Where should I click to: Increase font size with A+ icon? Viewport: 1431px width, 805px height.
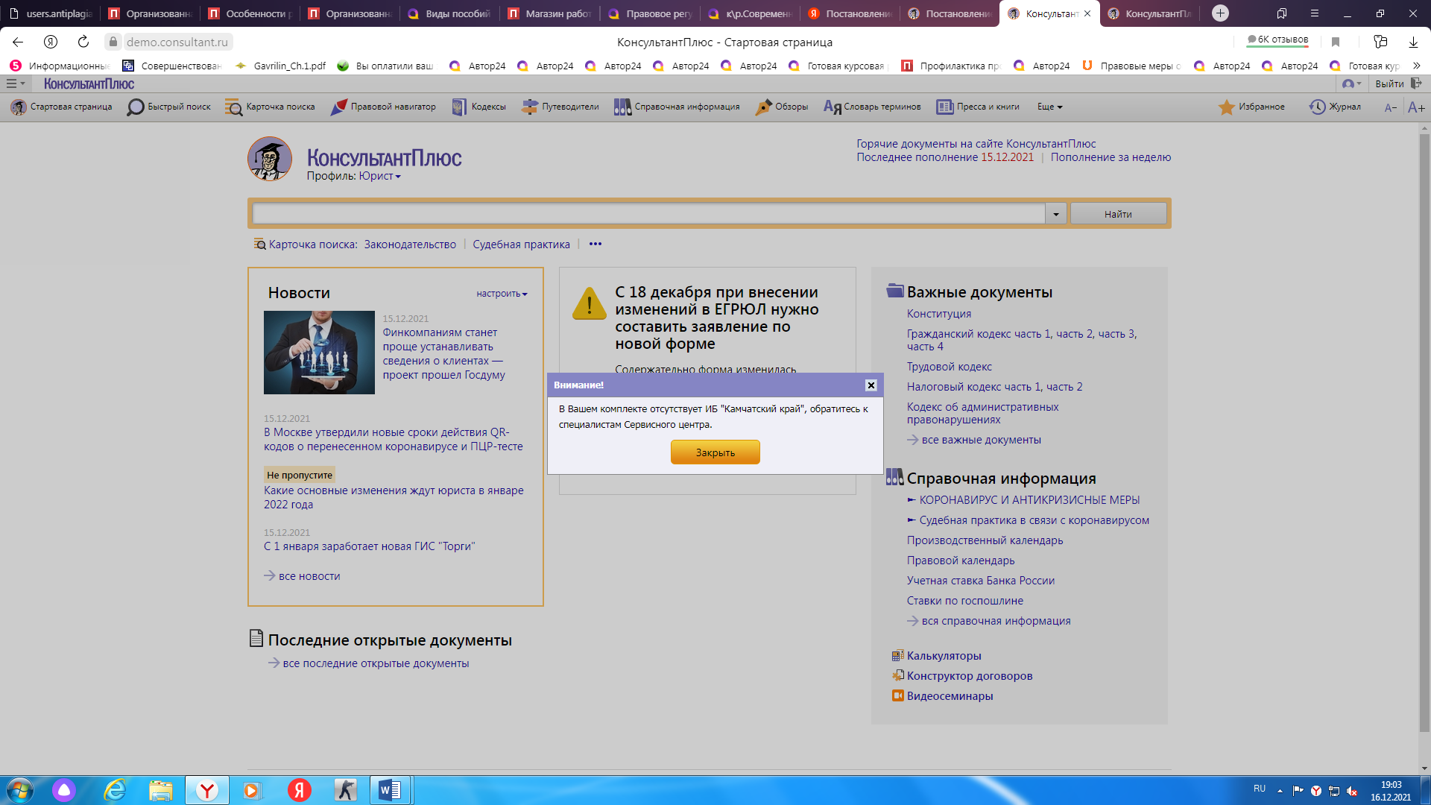coord(1416,107)
